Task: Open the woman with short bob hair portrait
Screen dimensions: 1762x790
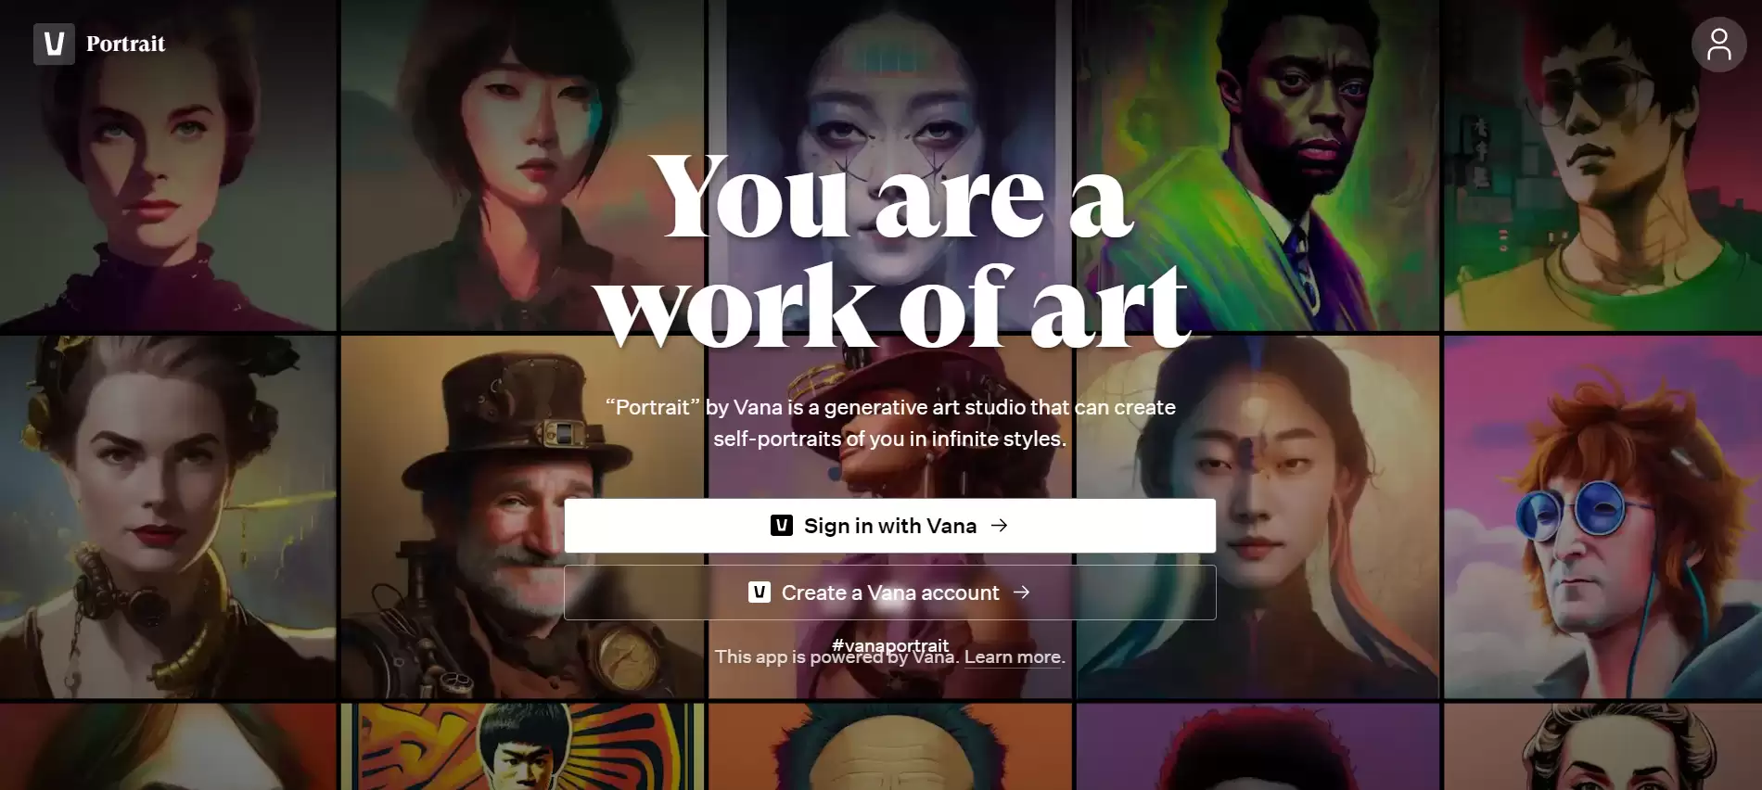Action: (x=522, y=165)
